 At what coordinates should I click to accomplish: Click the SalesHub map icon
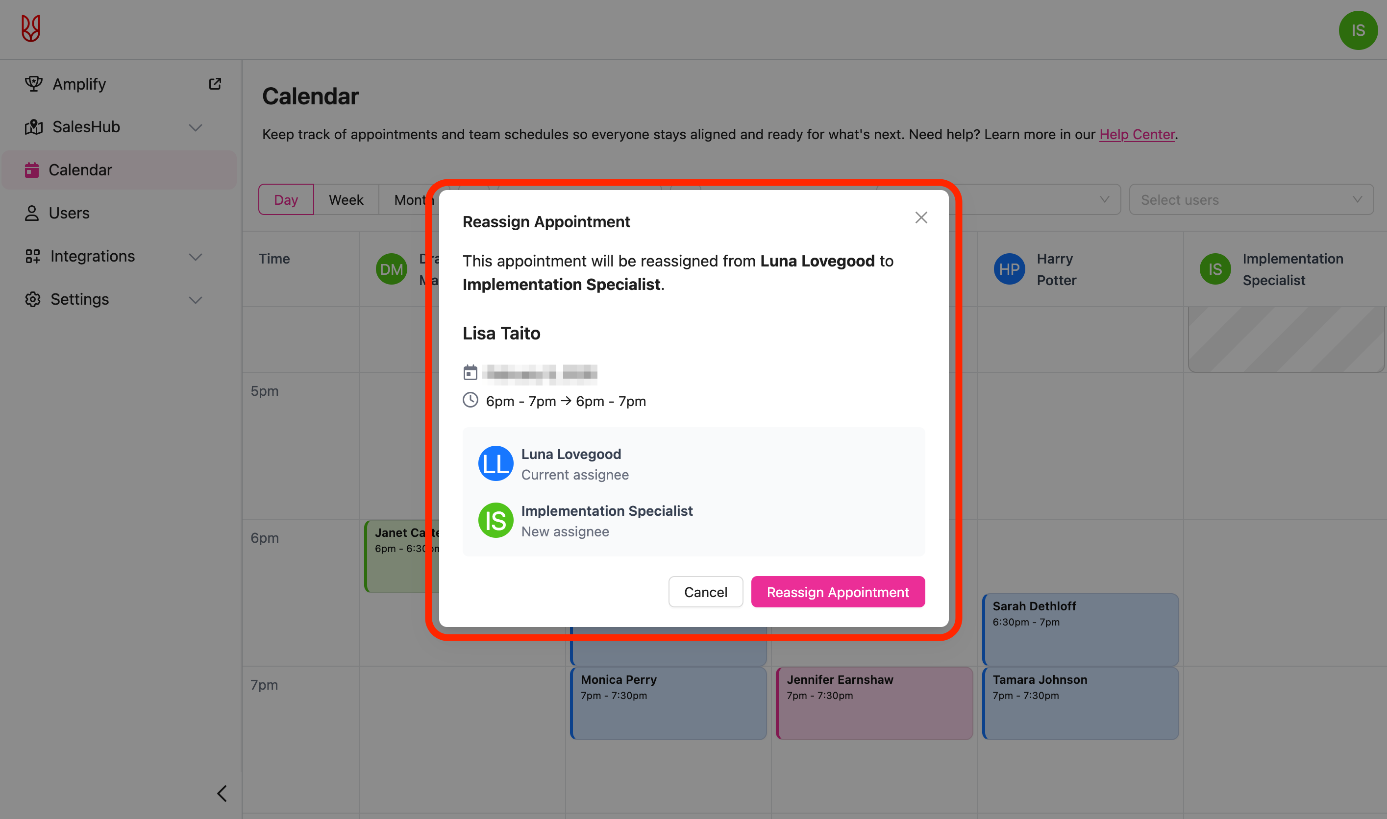click(34, 127)
